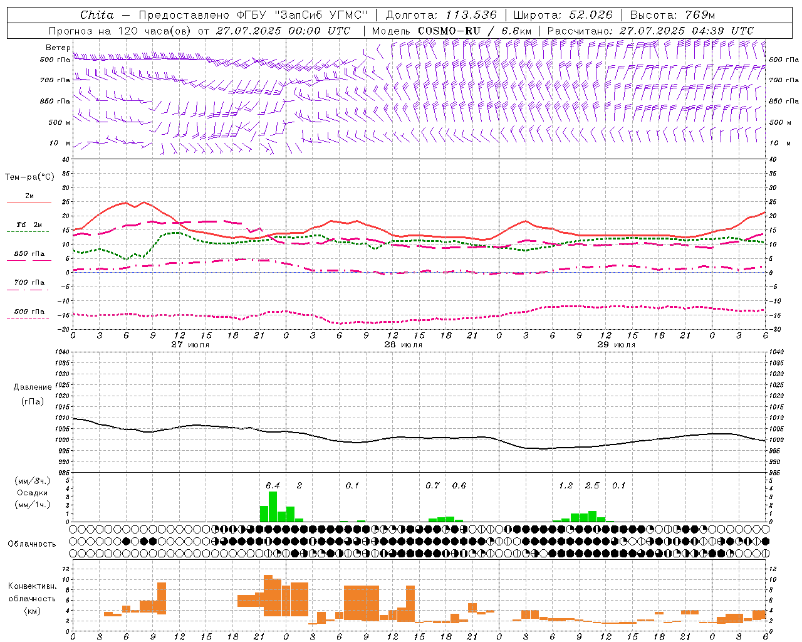The image size is (802, 642).
Task: Click the "27 июля" date label
Action: pos(190,345)
